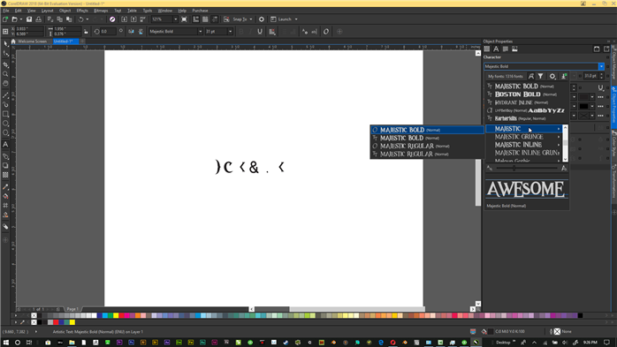Toggle interactive OpenType button in property bar
Image resolution: width=617 pixels, height=347 pixels.
click(326, 32)
